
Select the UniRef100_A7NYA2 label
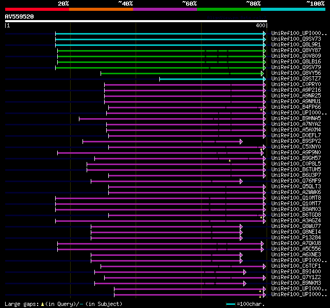(296, 124)
